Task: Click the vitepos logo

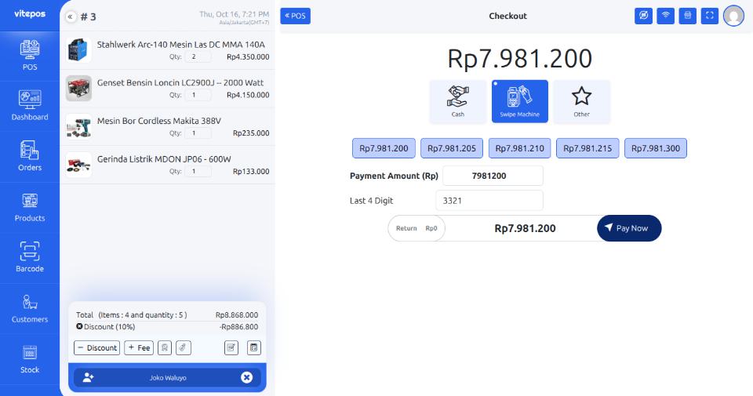Action: pos(30,14)
